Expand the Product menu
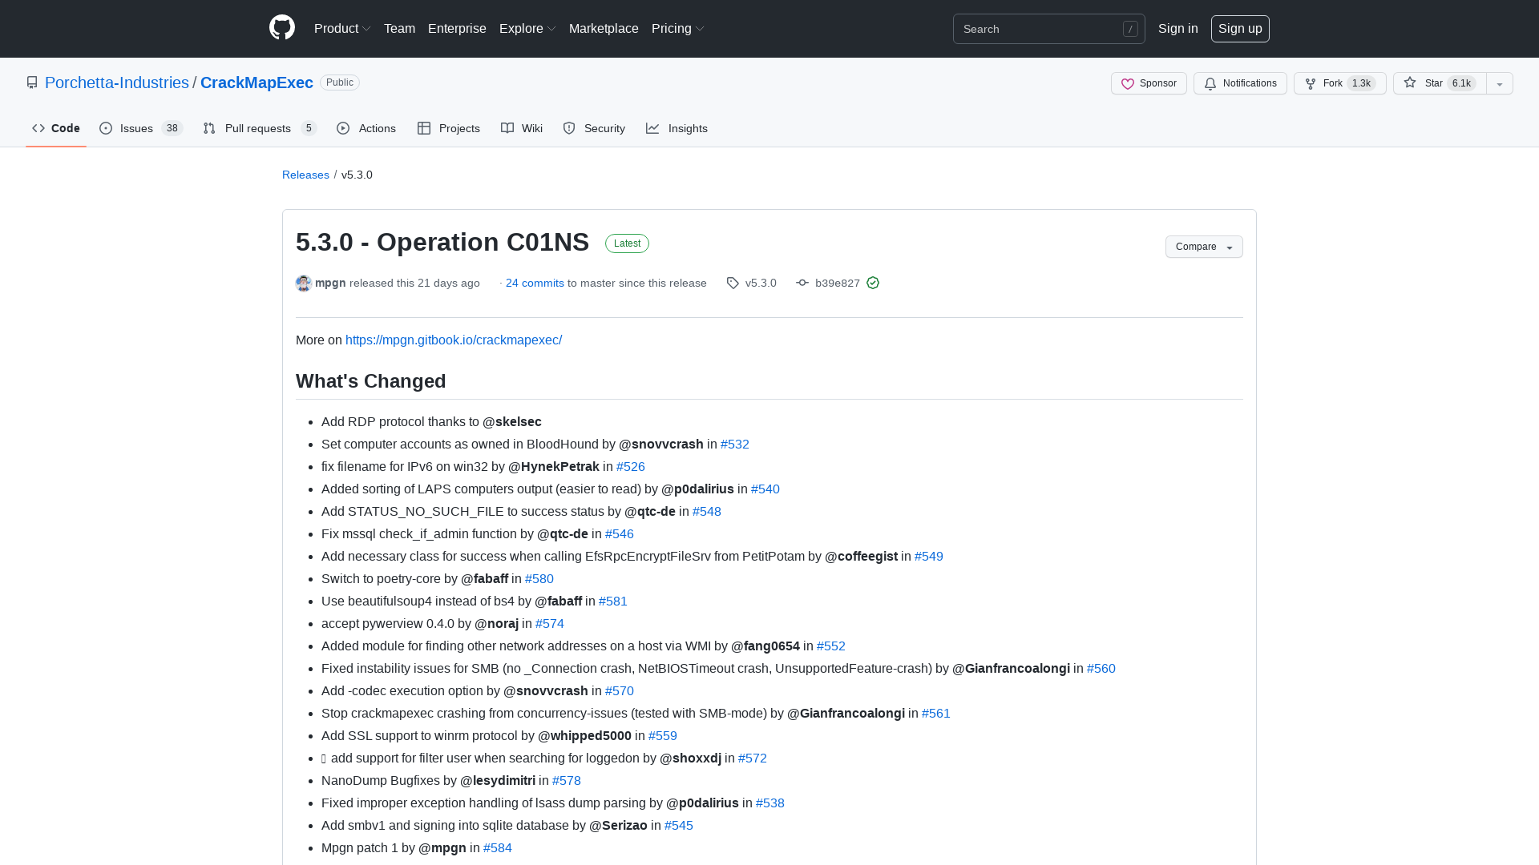 [x=341, y=28]
